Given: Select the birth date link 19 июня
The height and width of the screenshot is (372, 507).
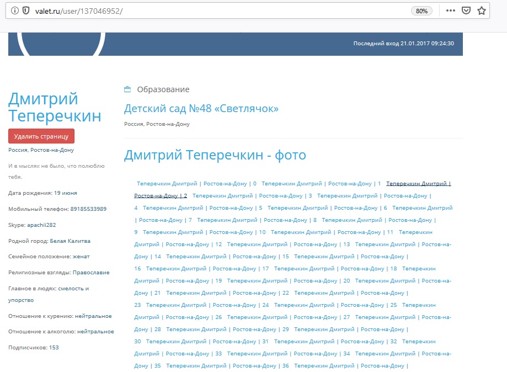Looking at the screenshot, I should 65,193.
